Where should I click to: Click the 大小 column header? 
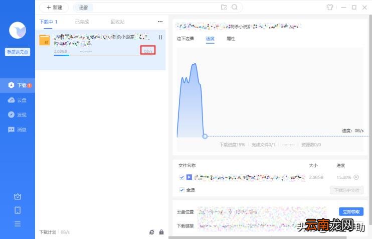click(313, 165)
